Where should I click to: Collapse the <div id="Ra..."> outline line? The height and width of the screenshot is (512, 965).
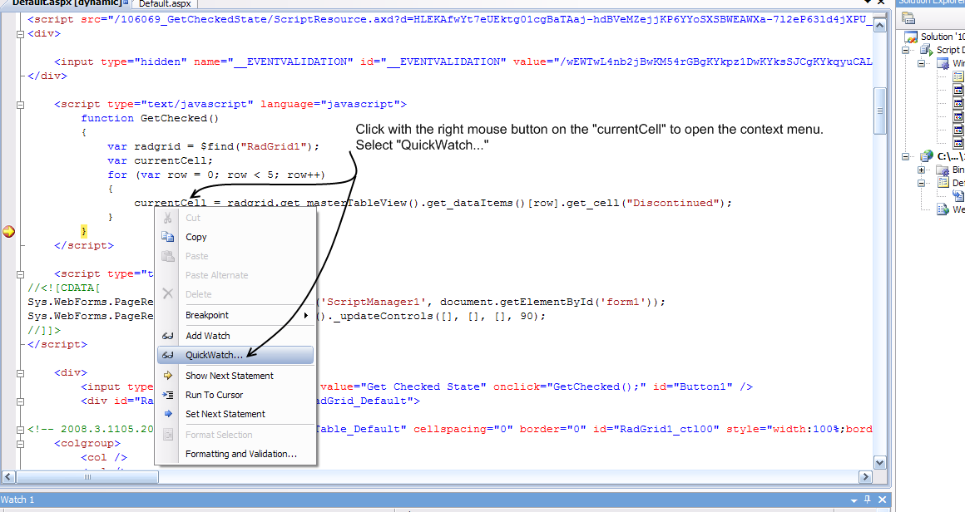pyautogui.click(x=20, y=401)
